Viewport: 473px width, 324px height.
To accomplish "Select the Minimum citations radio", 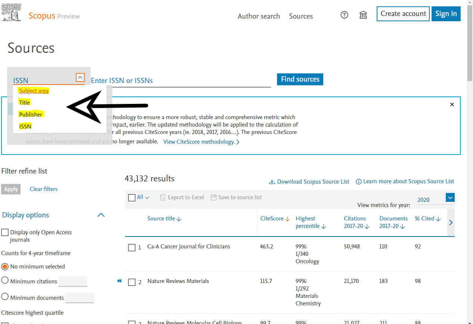I will click(x=5, y=280).
